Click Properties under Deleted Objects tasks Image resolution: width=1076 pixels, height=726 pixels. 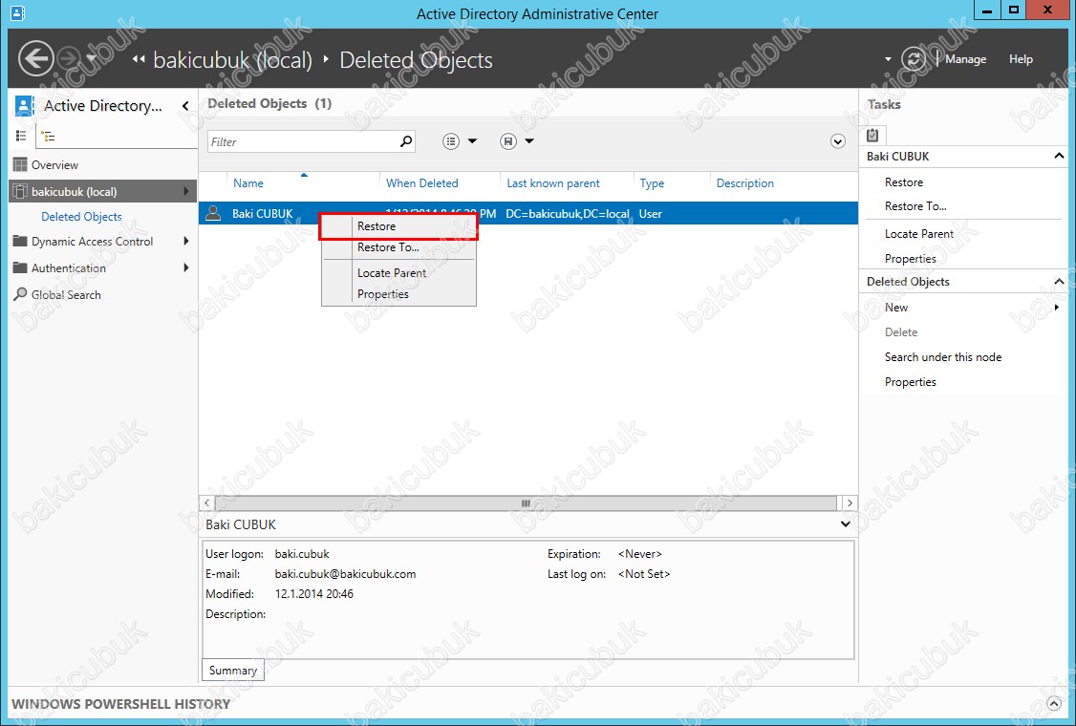point(910,381)
